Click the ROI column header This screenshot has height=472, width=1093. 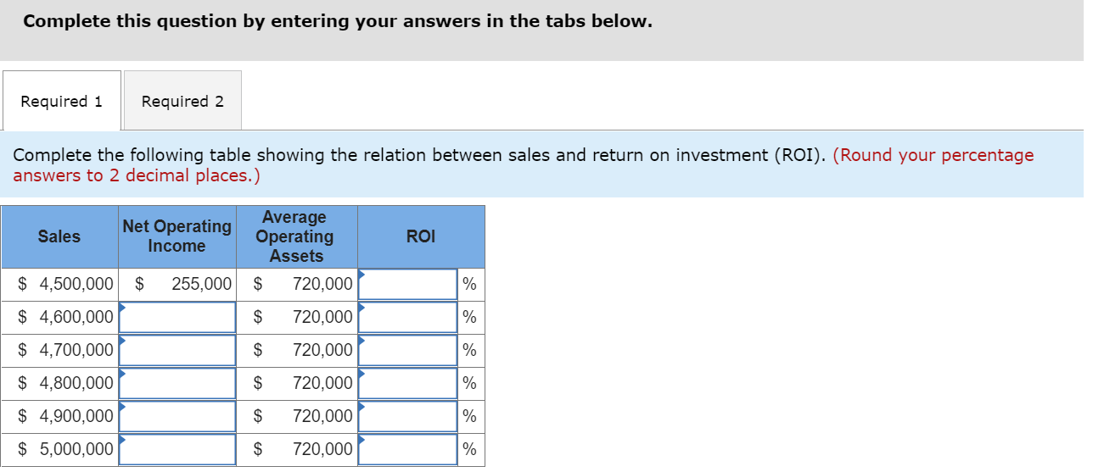click(421, 236)
